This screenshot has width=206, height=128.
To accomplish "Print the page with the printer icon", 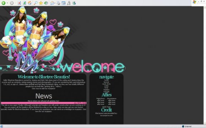I will (x=58, y=3).
